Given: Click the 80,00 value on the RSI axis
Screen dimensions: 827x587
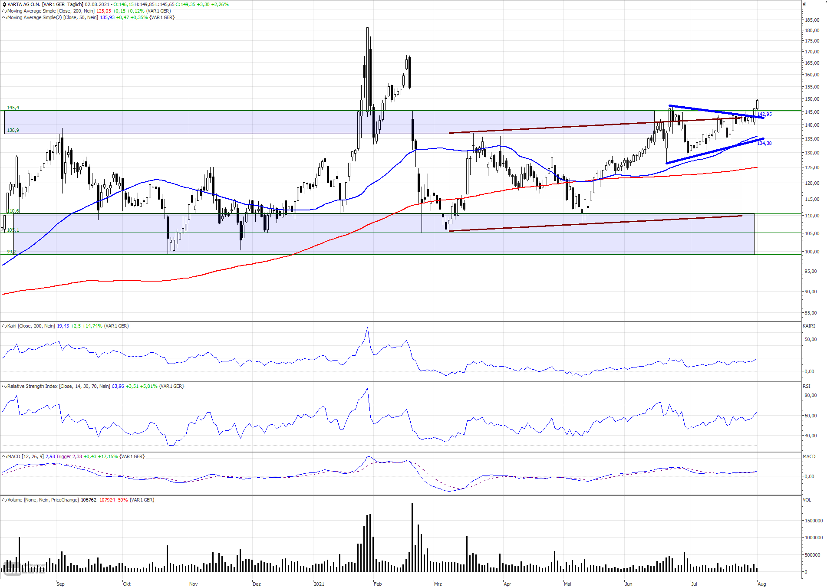Looking at the screenshot, I should [811, 396].
